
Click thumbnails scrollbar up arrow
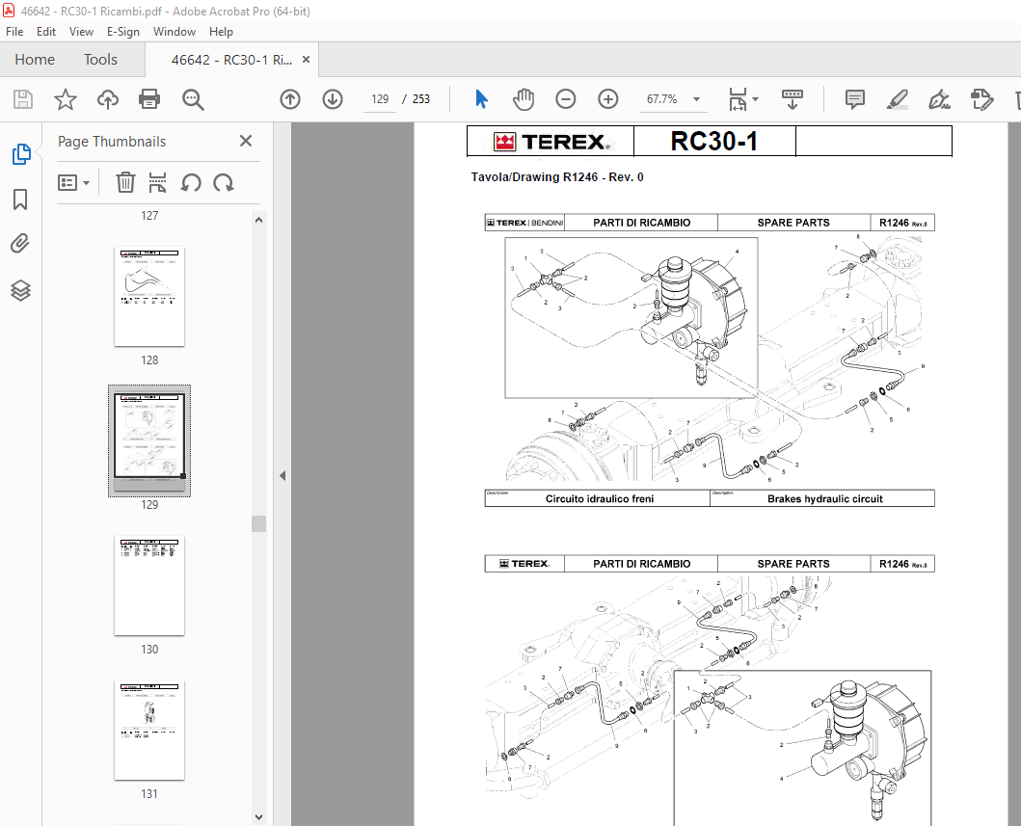click(x=259, y=220)
